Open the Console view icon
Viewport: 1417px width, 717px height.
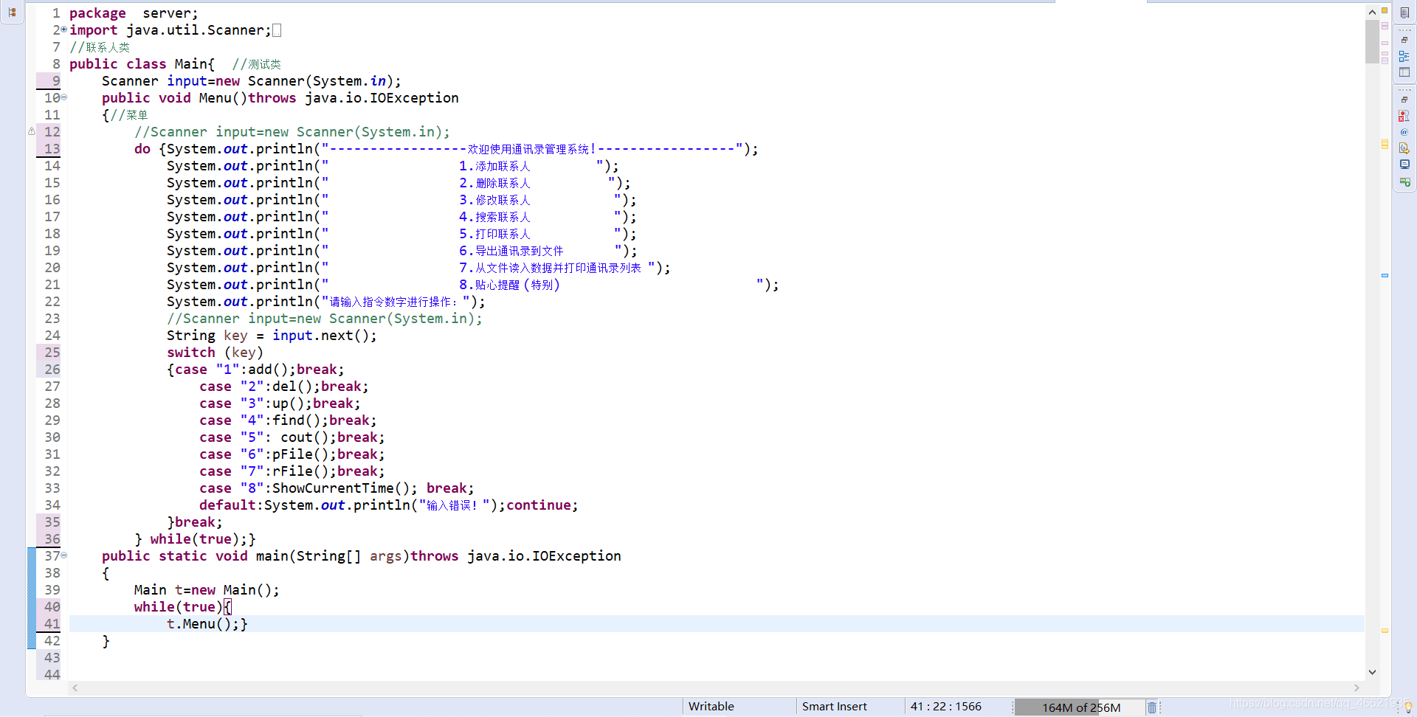(x=1404, y=164)
